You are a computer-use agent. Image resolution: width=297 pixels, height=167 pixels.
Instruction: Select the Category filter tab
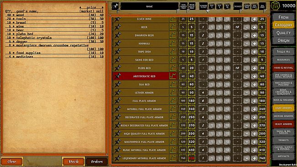(283, 25)
